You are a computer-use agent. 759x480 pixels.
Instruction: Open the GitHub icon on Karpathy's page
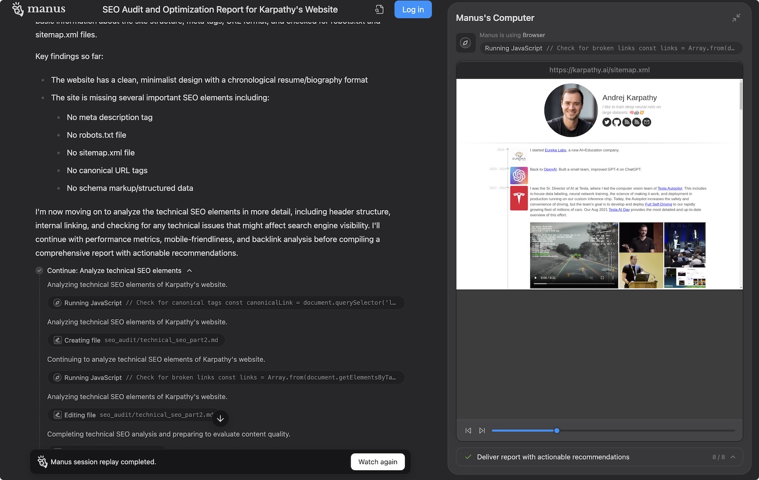(616, 122)
